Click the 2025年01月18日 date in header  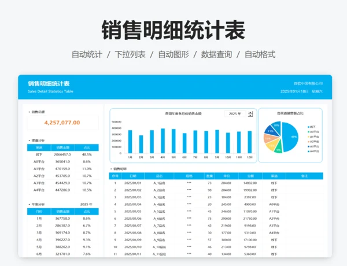coord(294,91)
